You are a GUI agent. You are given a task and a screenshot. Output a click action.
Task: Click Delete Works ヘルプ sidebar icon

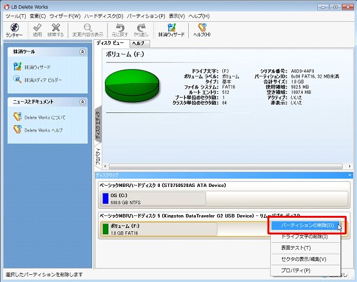point(17,129)
